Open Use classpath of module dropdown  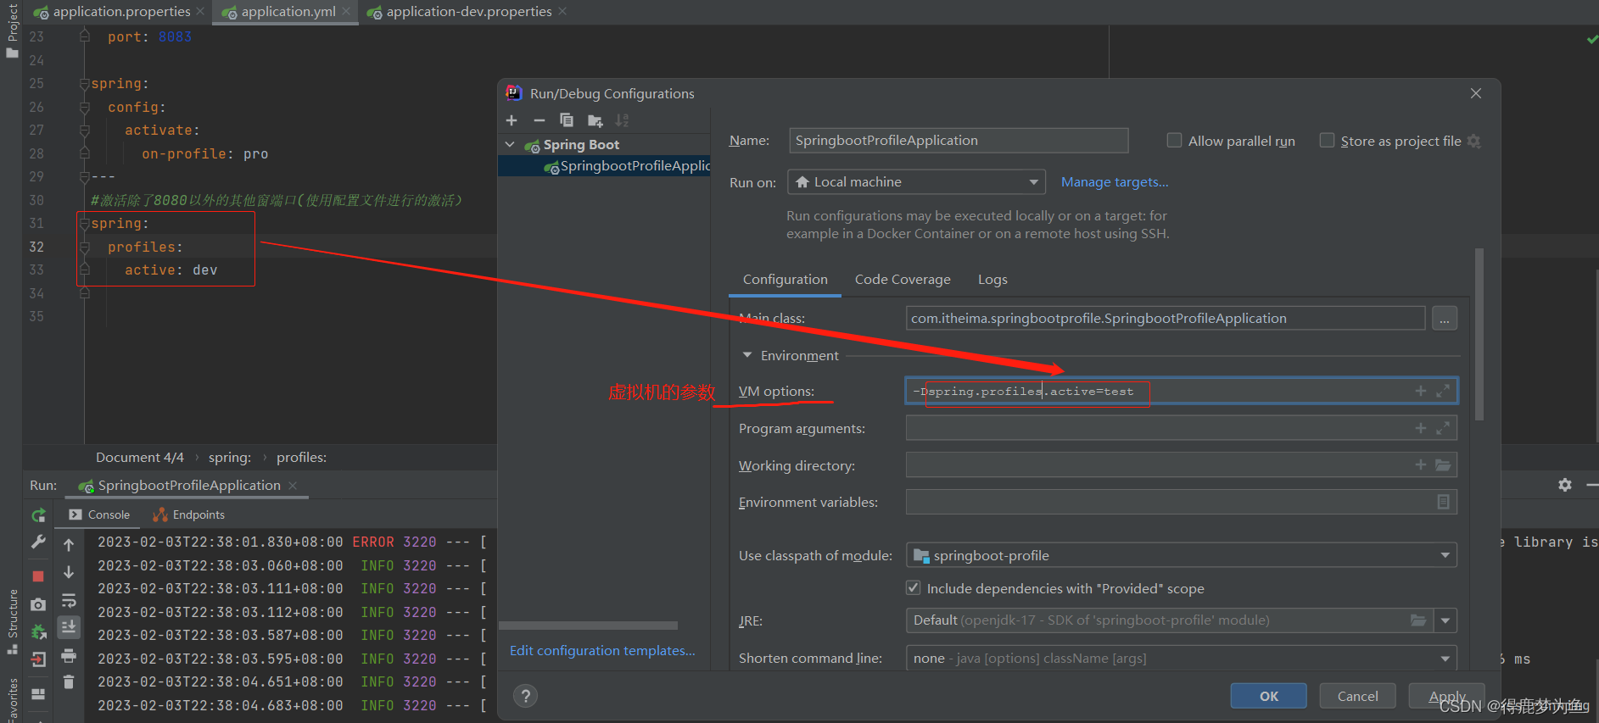pos(1182,555)
